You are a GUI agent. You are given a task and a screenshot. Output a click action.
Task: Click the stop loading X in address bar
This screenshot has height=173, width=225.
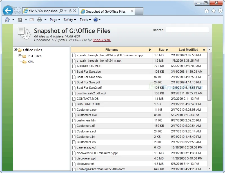pyautogui.click(x=75, y=11)
